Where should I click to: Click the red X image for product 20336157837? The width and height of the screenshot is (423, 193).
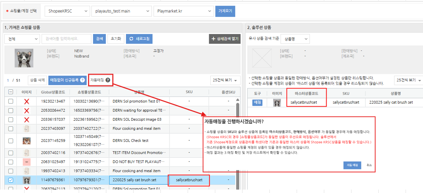(x=26, y=120)
